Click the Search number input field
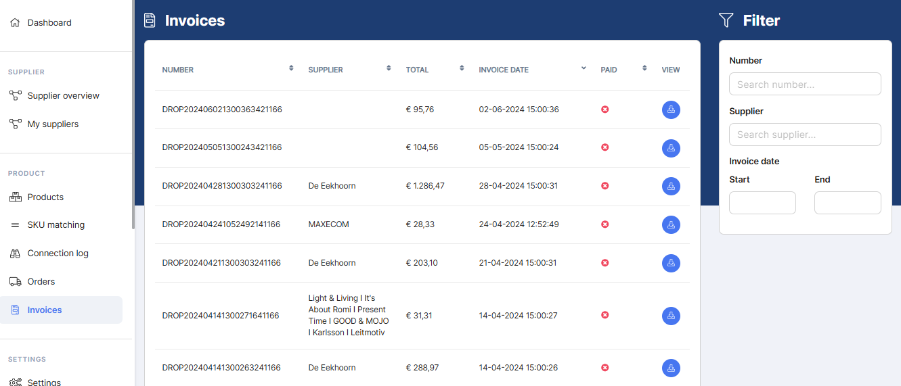The width and height of the screenshot is (901, 386). click(x=805, y=85)
